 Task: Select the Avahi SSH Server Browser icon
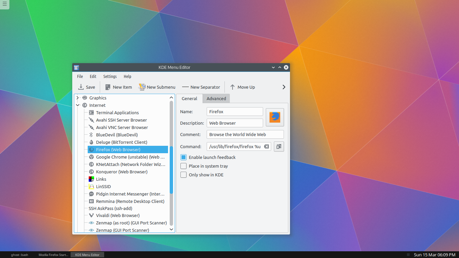click(91, 120)
